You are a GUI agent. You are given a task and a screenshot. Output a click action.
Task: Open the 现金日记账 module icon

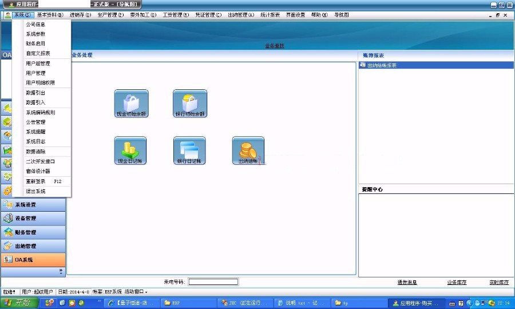click(x=130, y=150)
